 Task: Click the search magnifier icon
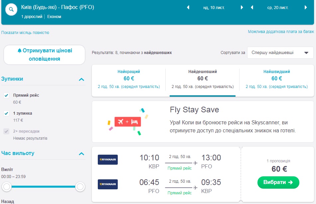click(x=11, y=10)
